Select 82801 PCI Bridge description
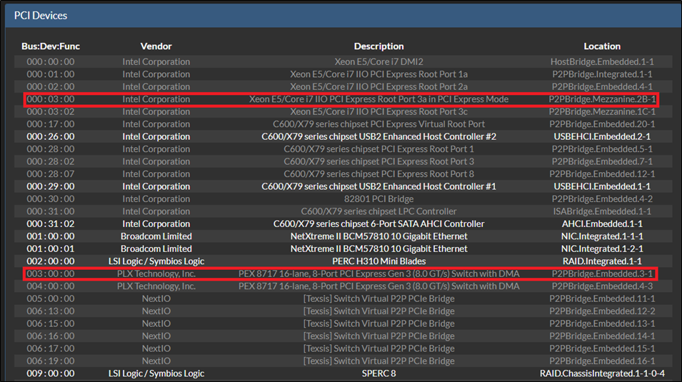682x382 pixels. tap(378, 198)
